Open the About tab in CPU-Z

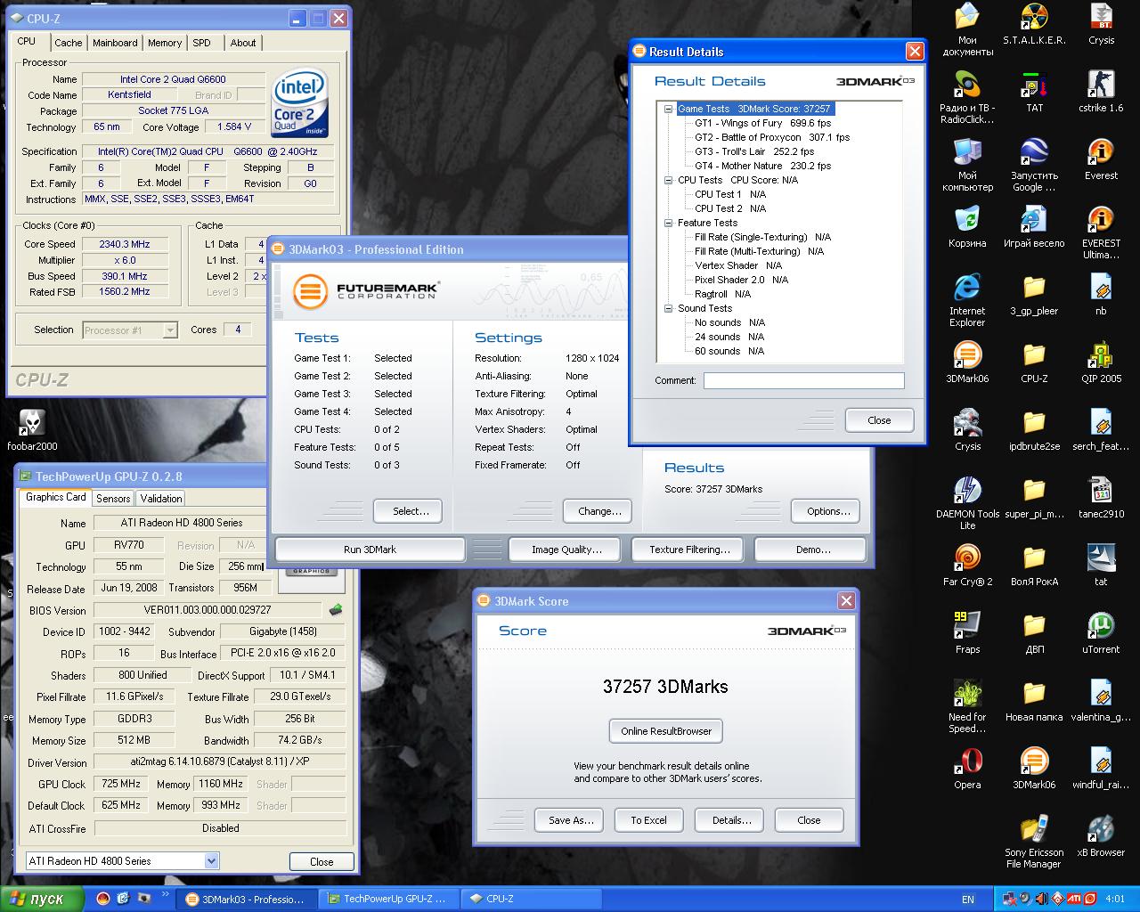pos(243,43)
